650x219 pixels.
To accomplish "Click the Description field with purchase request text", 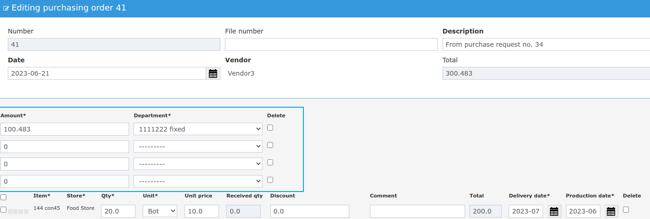I will [546, 44].
